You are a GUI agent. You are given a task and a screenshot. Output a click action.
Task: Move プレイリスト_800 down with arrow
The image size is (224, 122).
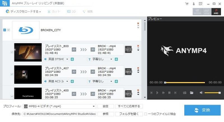coord(138,50)
